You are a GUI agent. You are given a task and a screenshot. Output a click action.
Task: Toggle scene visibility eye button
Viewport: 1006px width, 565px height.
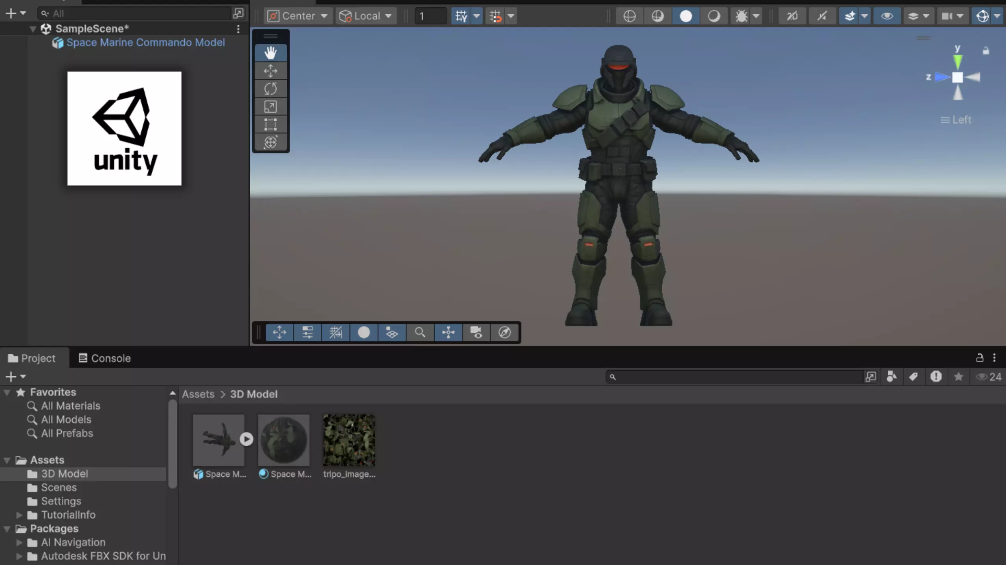pos(887,16)
